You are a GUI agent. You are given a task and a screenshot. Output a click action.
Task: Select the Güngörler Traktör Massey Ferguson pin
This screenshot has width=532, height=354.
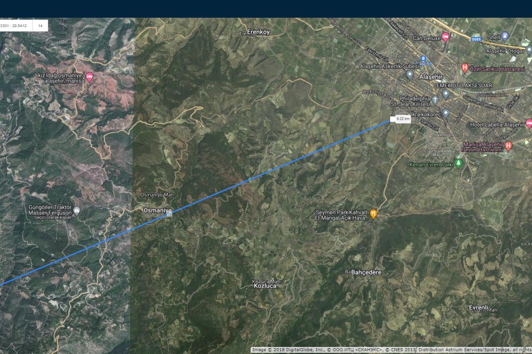[77, 211]
